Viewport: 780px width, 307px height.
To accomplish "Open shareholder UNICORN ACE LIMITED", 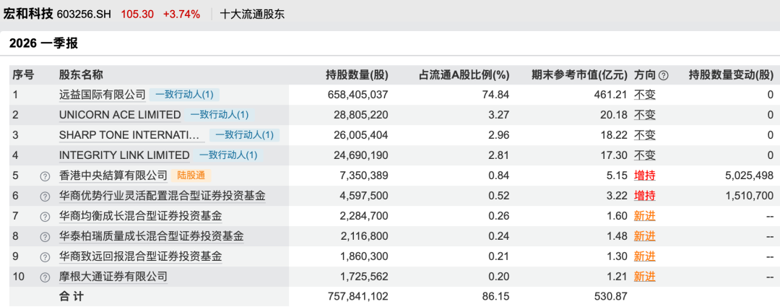I will tap(120, 115).
